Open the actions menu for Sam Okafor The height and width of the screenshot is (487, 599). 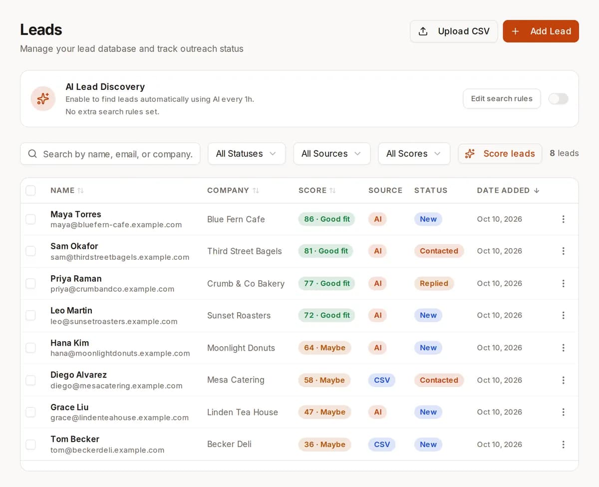pyautogui.click(x=563, y=251)
